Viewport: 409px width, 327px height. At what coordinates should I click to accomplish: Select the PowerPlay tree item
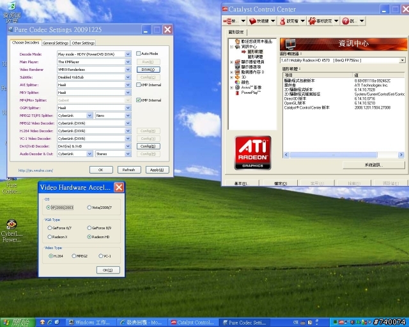coord(251,93)
